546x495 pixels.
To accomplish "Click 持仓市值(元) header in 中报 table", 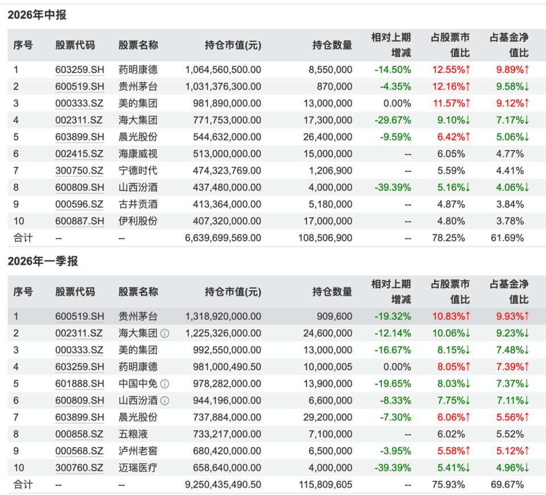I will 233,46.
